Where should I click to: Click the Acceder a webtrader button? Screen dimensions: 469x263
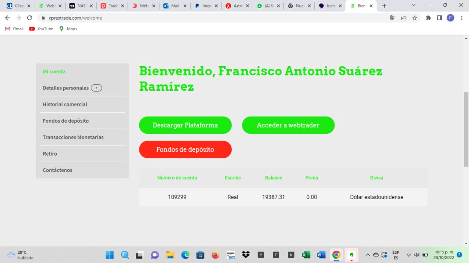pos(288,125)
